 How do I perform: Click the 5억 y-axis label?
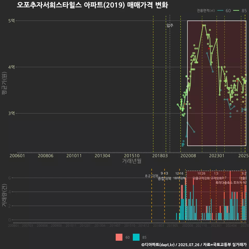11,21
